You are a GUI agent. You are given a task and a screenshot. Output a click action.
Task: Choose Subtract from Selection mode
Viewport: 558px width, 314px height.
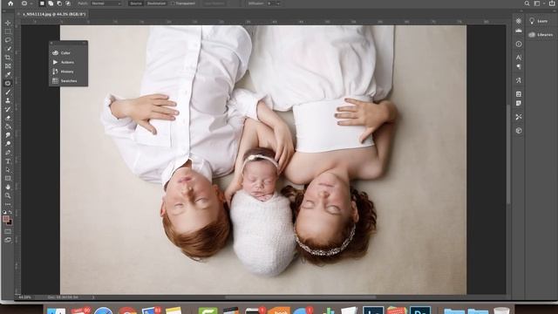coord(59,3)
